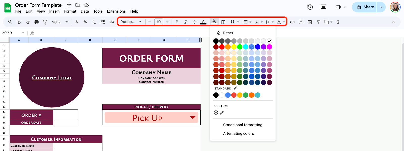Toggle italic formatting

coord(186,22)
